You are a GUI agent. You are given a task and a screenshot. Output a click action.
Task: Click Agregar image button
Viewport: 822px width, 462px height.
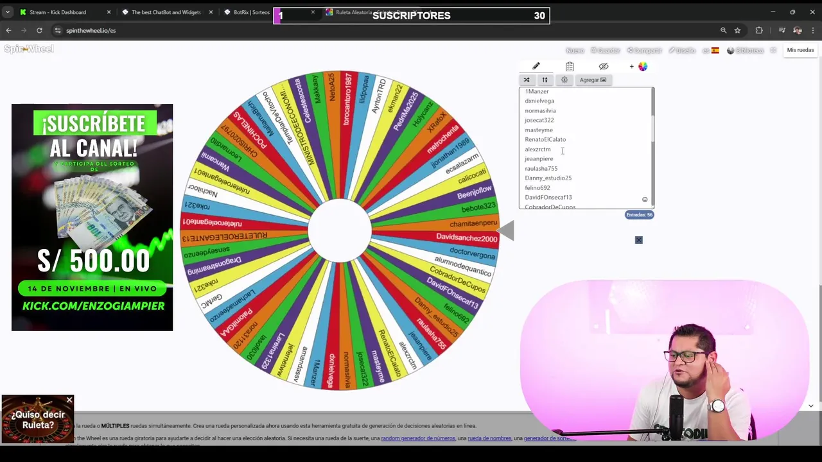593,80
